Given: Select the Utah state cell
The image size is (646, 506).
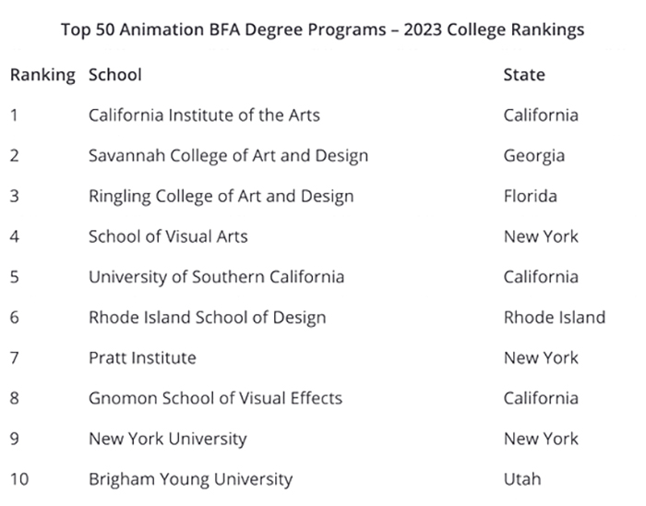Looking at the screenshot, I should tap(522, 479).
